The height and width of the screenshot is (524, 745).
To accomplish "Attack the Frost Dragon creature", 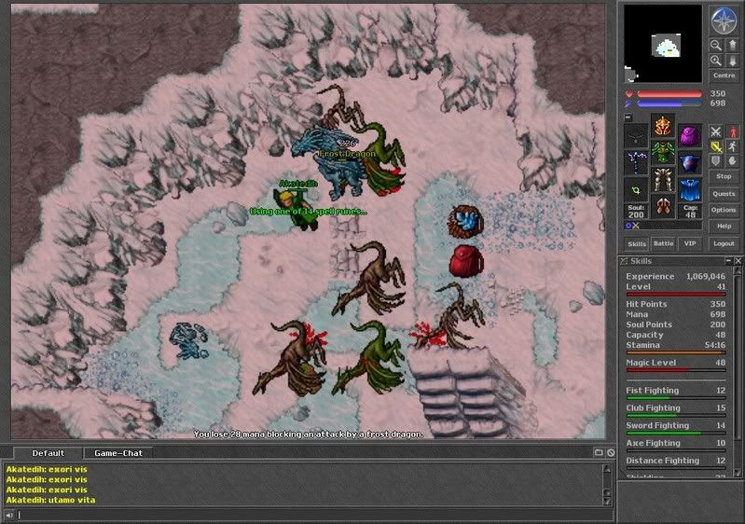I will click(x=333, y=164).
